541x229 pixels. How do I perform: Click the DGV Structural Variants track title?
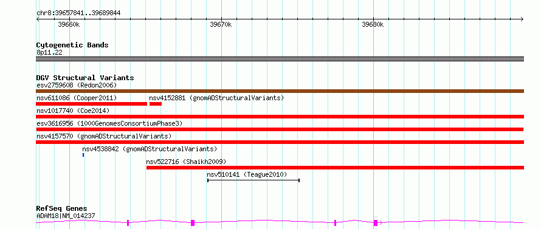pyautogui.click(x=85, y=78)
